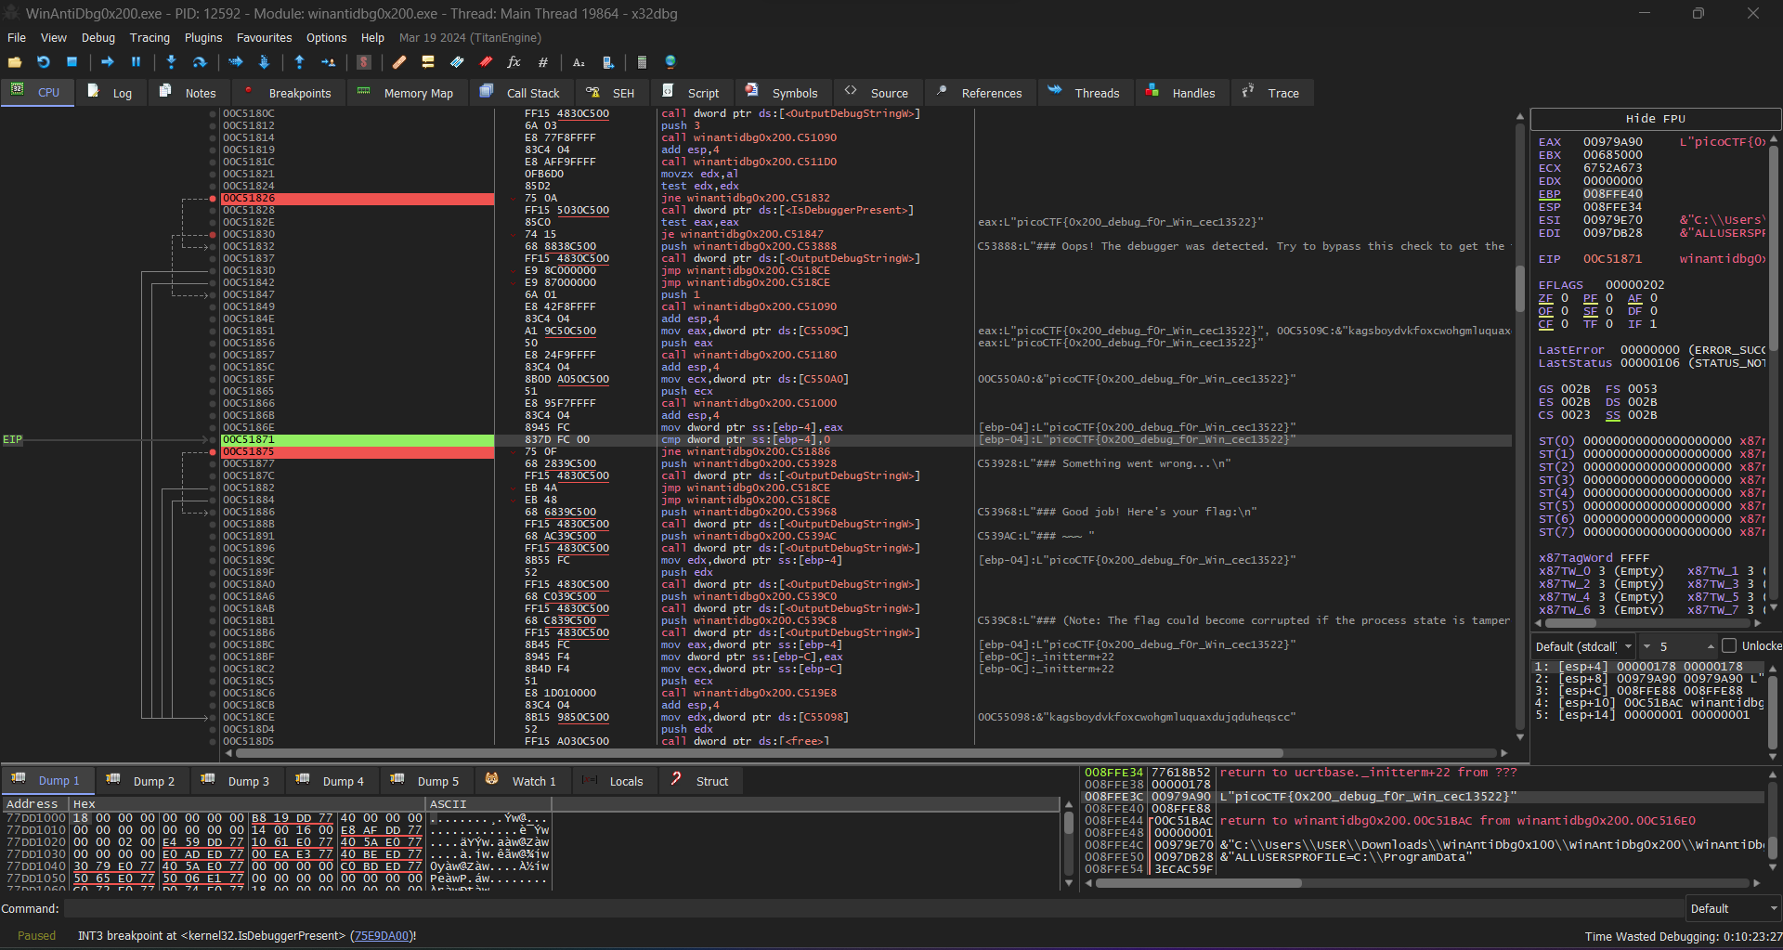Image resolution: width=1783 pixels, height=950 pixels.
Task: Click the step into arrow icon
Action: 171,62
